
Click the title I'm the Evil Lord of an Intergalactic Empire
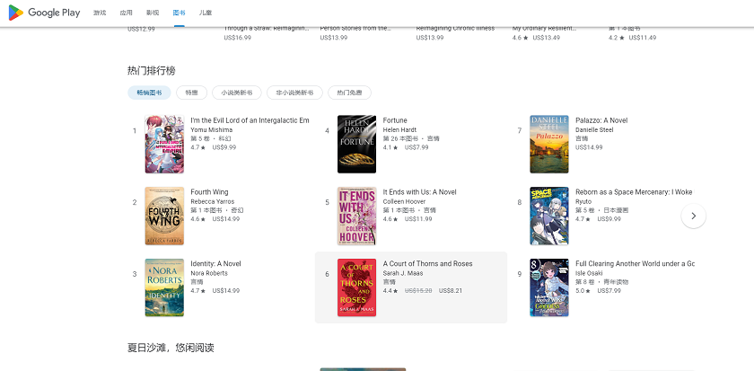250,120
